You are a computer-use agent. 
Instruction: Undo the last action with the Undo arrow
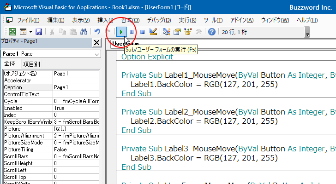(x=97, y=32)
